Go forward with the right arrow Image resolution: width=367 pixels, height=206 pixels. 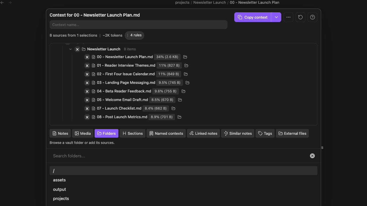point(10,3)
